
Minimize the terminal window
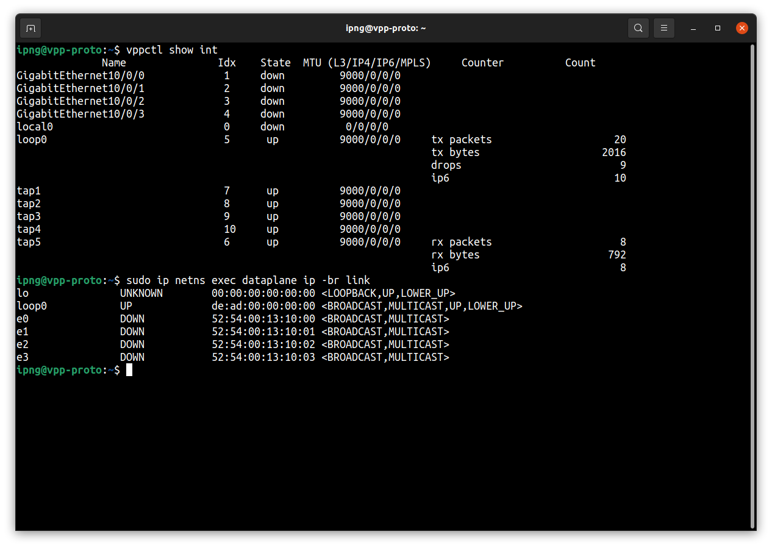(x=693, y=28)
